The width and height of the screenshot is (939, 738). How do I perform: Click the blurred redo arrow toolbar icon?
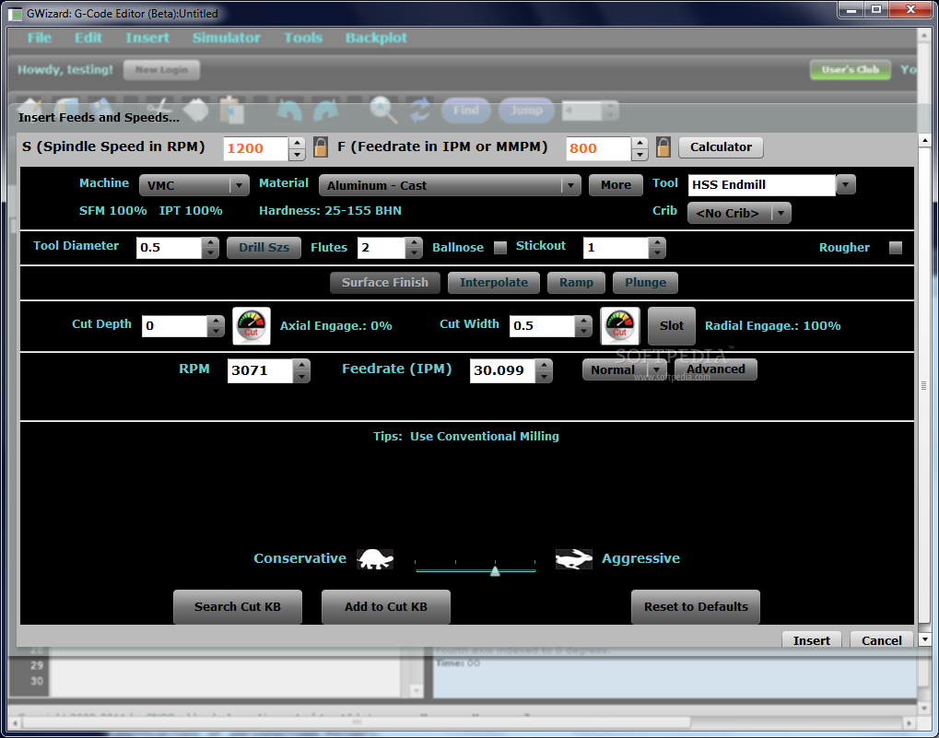coord(326,111)
